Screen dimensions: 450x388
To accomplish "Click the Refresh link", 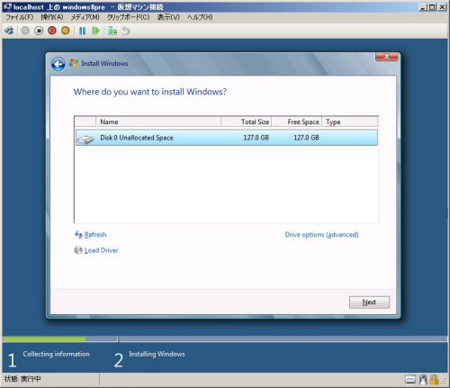I will click(x=95, y=234).
